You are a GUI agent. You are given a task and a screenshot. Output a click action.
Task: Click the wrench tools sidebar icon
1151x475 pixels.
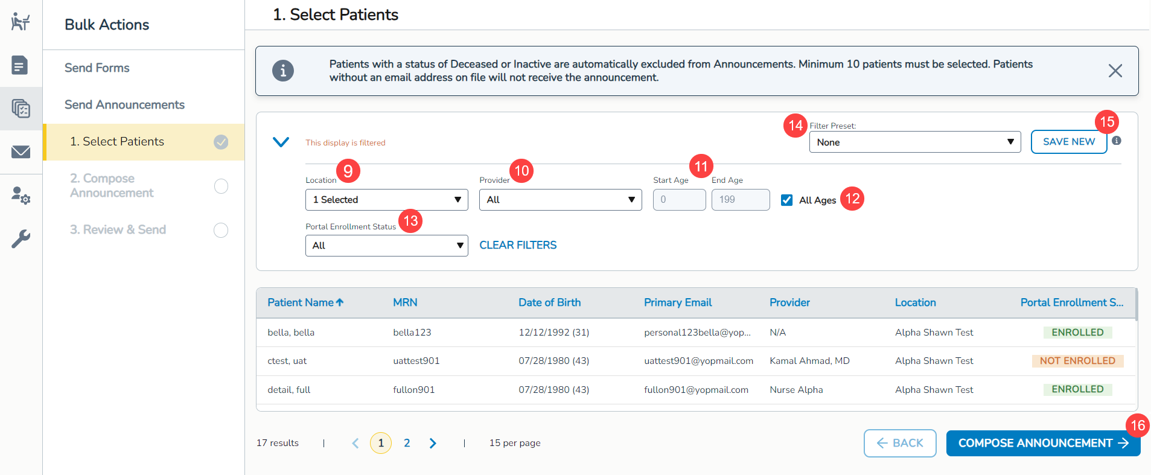[21, 238]
